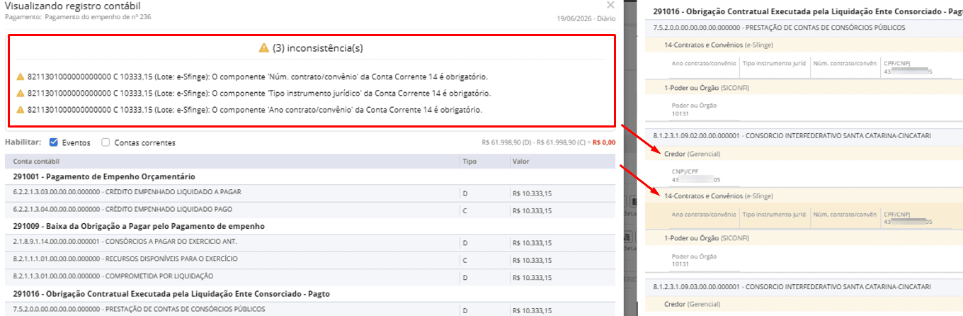Select row 'CONSÓRCIOS A PAGAR DO EXERCICIO ANT.'
This screenshot has width=963, height=316.
tap(310, 242)
